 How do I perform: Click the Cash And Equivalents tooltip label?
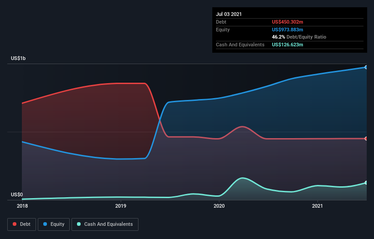(x=240, y=45)
